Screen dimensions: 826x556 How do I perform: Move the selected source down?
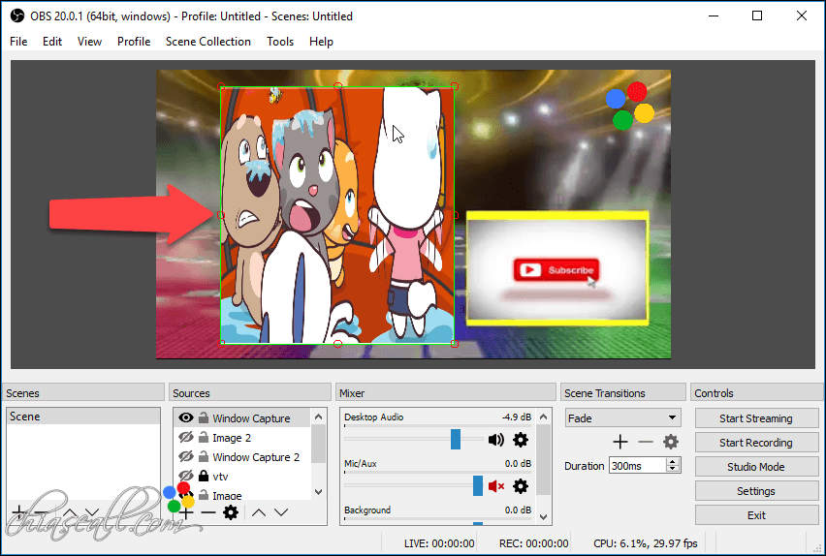[281, 512]
